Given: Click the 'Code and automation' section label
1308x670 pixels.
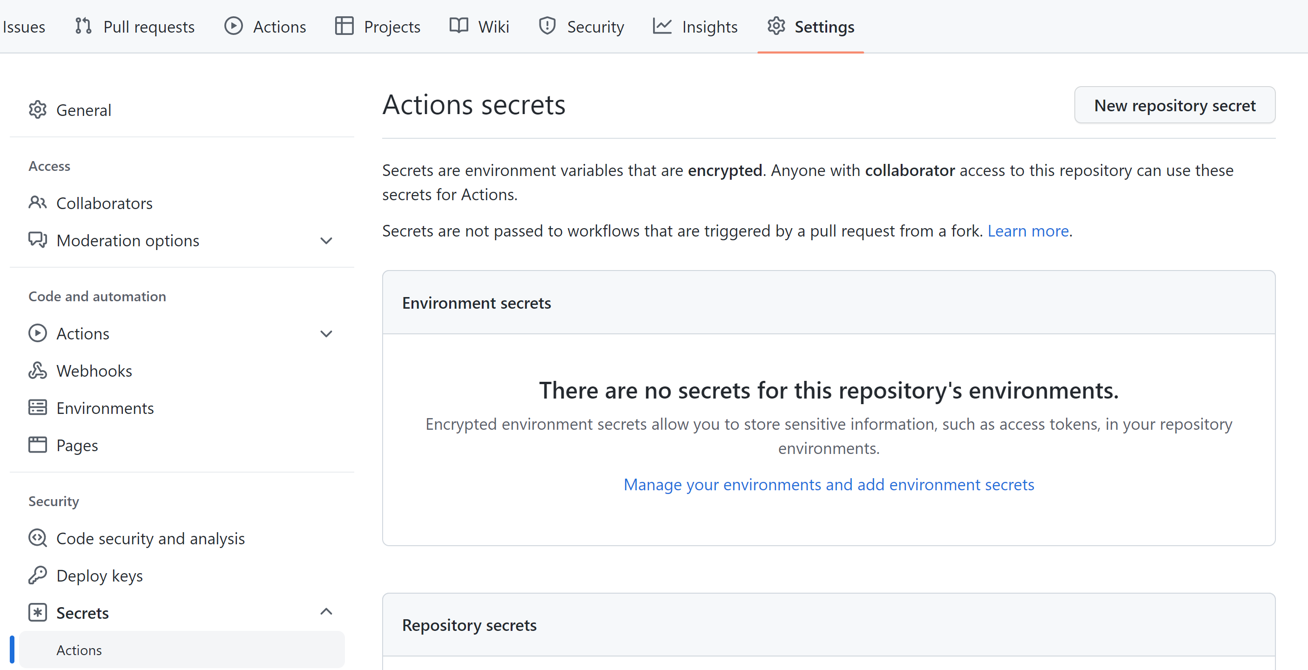Looking at the screenshot, I should click(97, 296).
